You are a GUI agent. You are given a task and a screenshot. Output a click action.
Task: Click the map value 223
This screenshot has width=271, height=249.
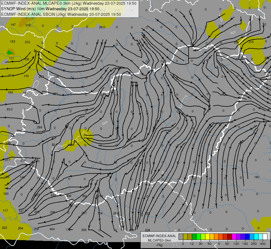4,228
